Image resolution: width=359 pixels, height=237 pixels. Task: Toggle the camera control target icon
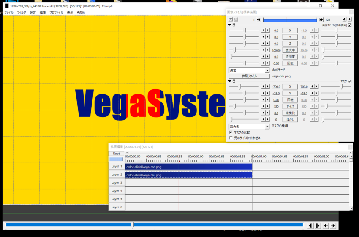click(231, 19)
